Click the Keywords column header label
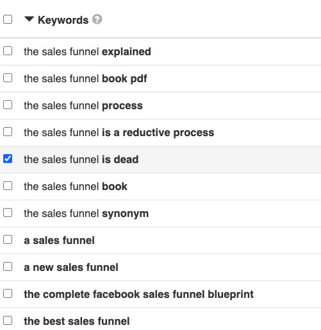Screen dimensions: 321x330 coord(63,21)
